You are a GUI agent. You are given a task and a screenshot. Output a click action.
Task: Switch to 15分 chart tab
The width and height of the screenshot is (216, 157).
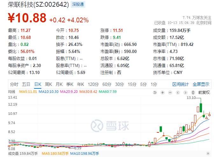tap(132, 84)
